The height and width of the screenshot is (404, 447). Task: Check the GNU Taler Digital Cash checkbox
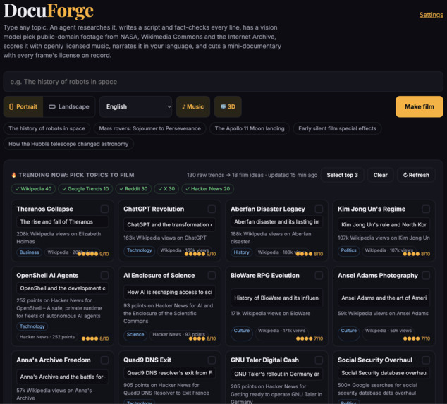click(x=319, y=360)
